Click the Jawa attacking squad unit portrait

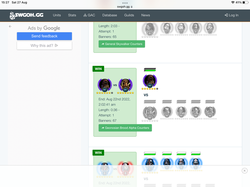point(150,81)
